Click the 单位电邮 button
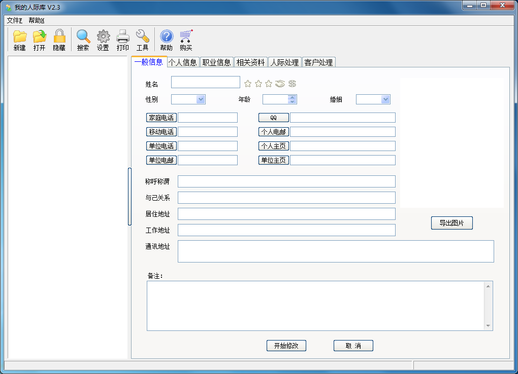518x374 pixels. tap(161, 160)
